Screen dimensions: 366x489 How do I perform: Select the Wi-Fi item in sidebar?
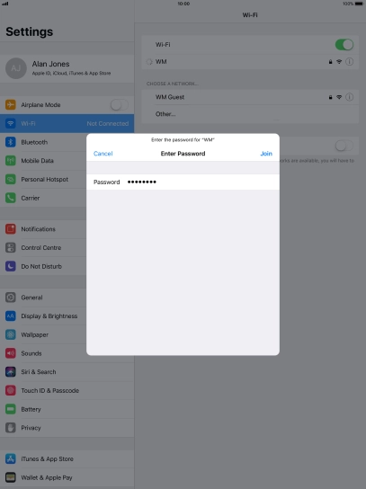(x=67, y=123)
